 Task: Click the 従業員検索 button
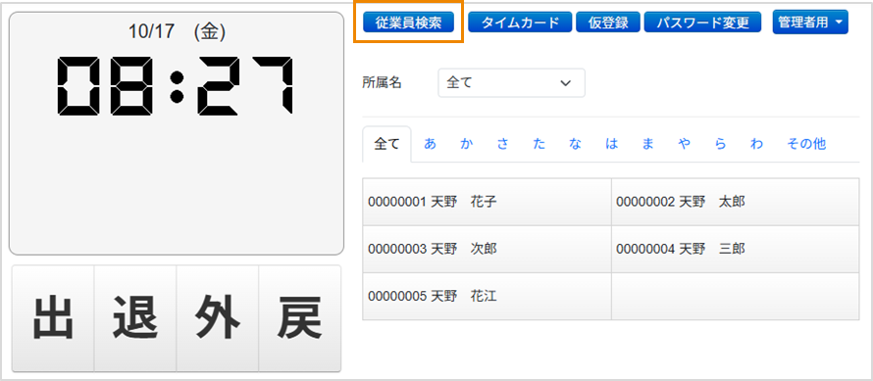(x=408, y=23)
